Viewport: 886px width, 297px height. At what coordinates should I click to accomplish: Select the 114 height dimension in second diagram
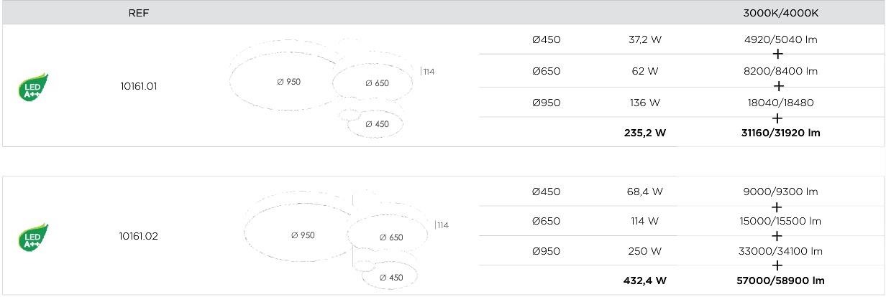click(x=442, y=225)
